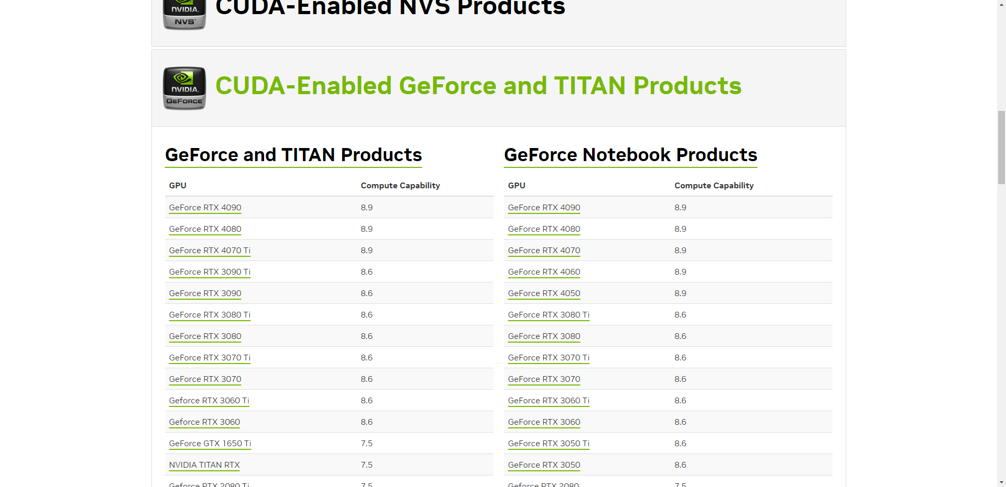Click the GeForce Notebook Products heading
This screenshot has width=1006, height=487.
pos(630,155)
